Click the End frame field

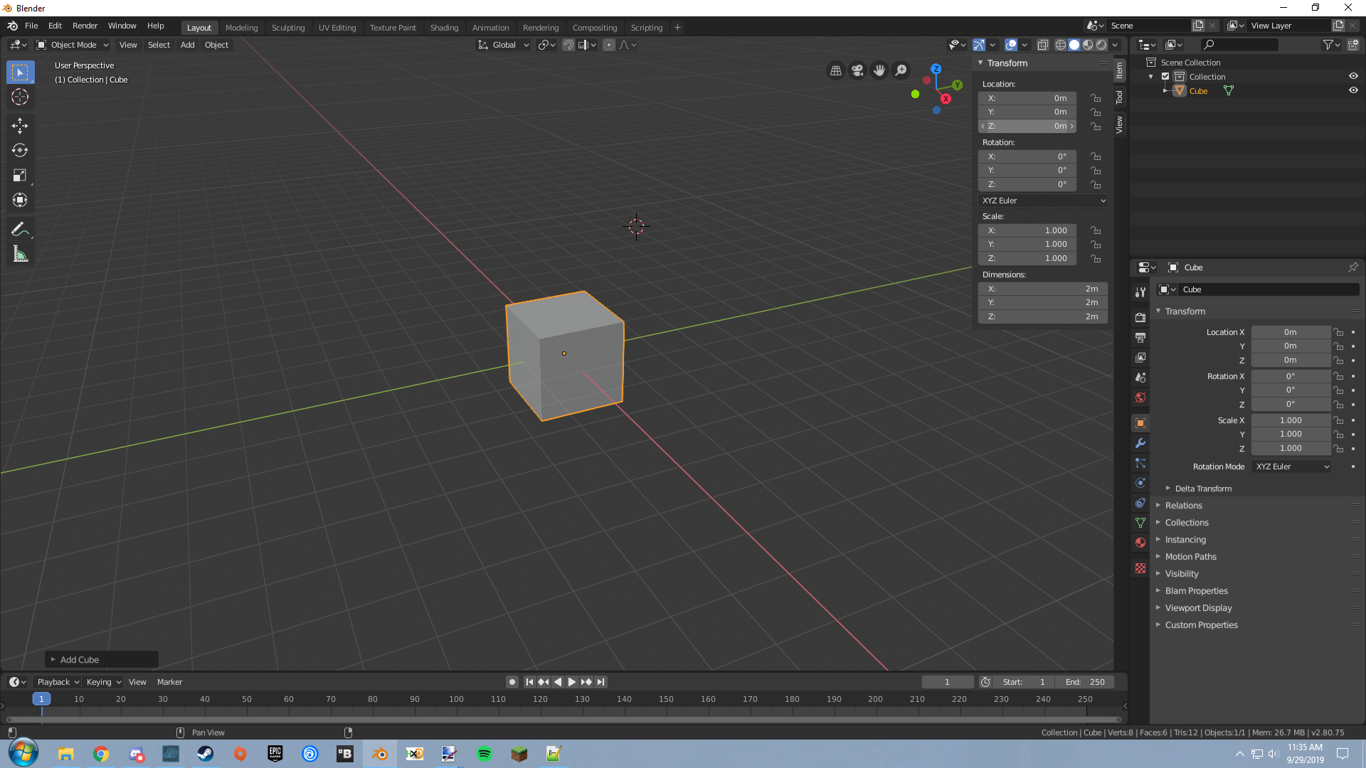[x=1086, y=682]
